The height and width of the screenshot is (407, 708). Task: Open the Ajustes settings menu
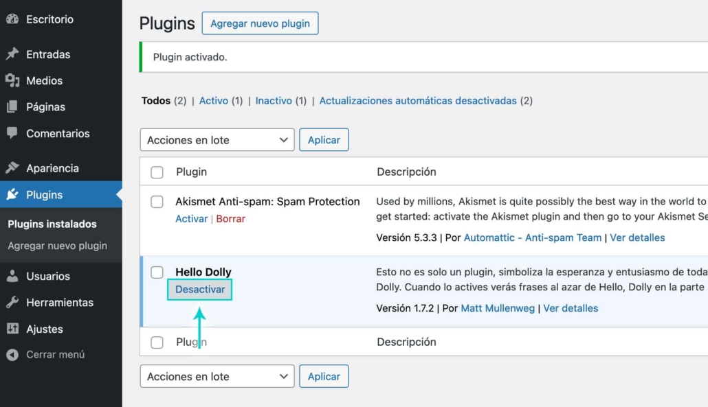[x=44, y=329]
